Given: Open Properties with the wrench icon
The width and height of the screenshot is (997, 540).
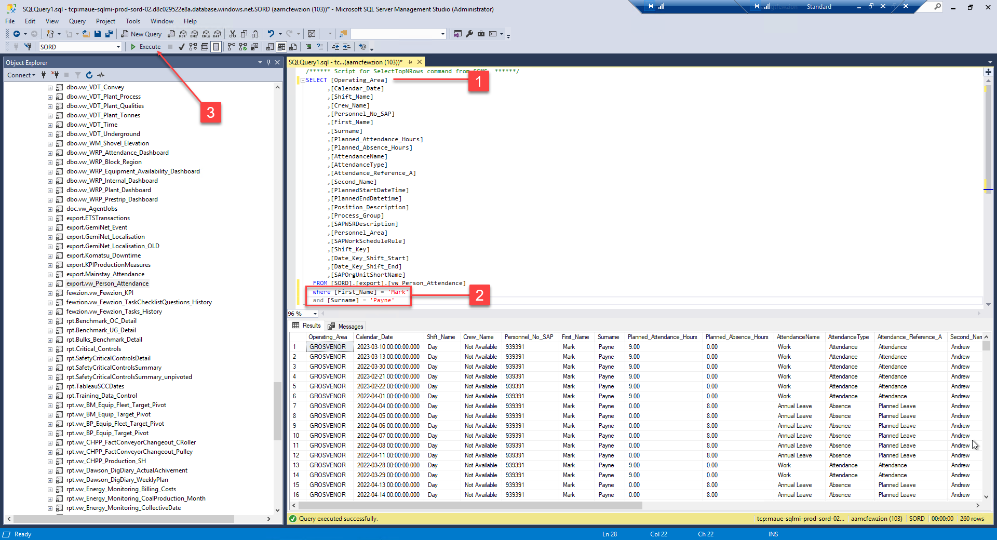Looking at the screenshot, I should coord(469,34).
